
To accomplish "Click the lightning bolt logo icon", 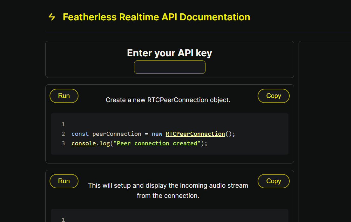I will (51, 17).
